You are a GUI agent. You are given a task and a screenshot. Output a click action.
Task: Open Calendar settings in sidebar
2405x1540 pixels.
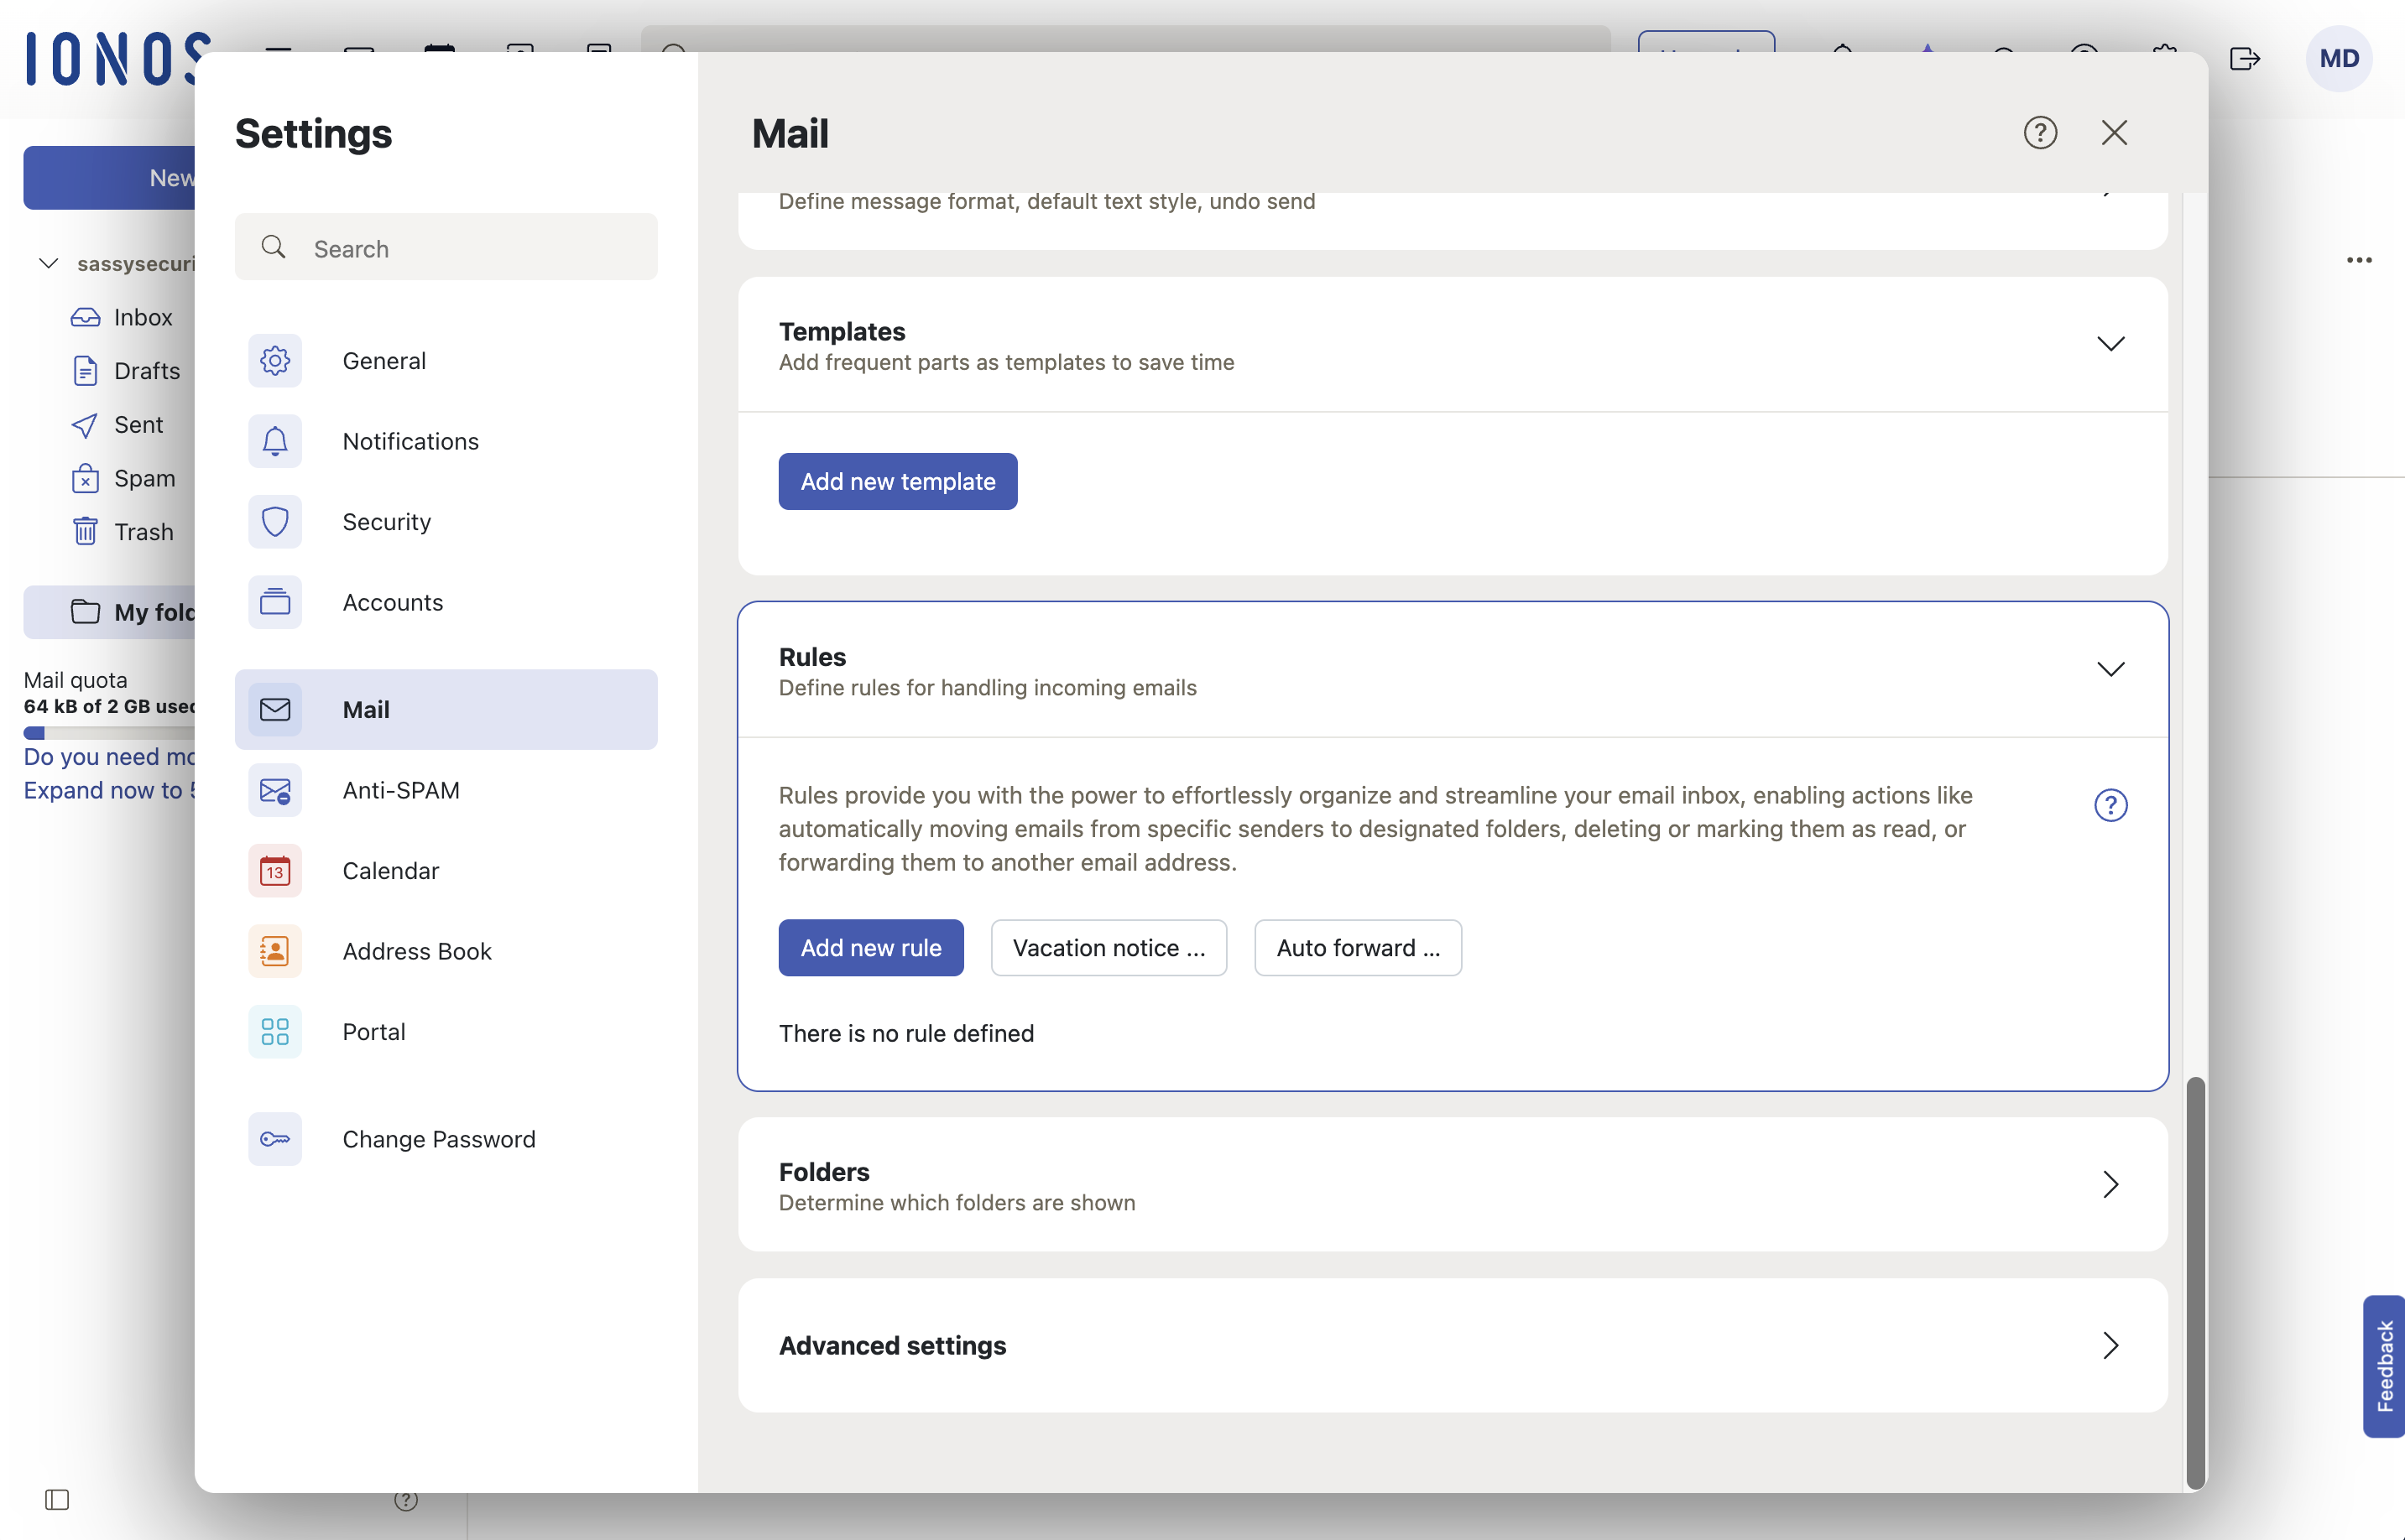pos(390,870)
